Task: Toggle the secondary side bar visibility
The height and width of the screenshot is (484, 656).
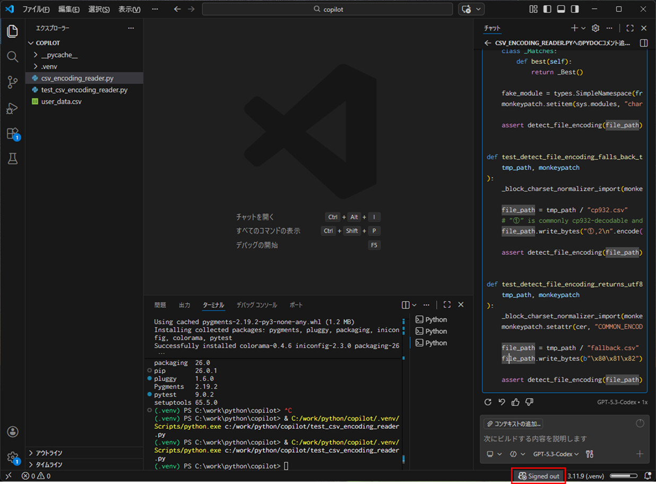Action: 575,9
